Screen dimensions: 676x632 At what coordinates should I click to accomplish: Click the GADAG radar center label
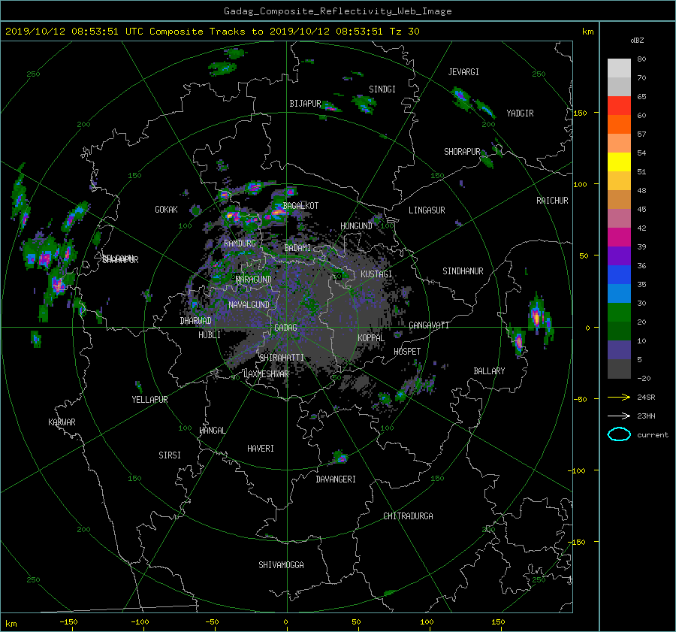tap(285, 328)
